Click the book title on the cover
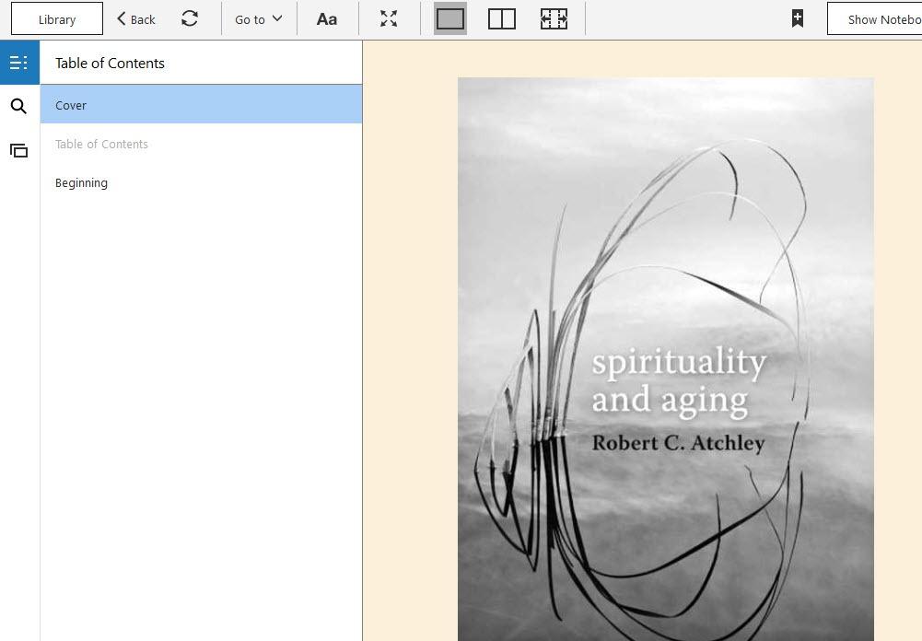This screenshot has width=922, height=641. pos(678,380)
